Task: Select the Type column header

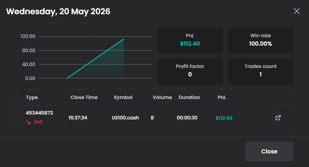Action: 32,97
